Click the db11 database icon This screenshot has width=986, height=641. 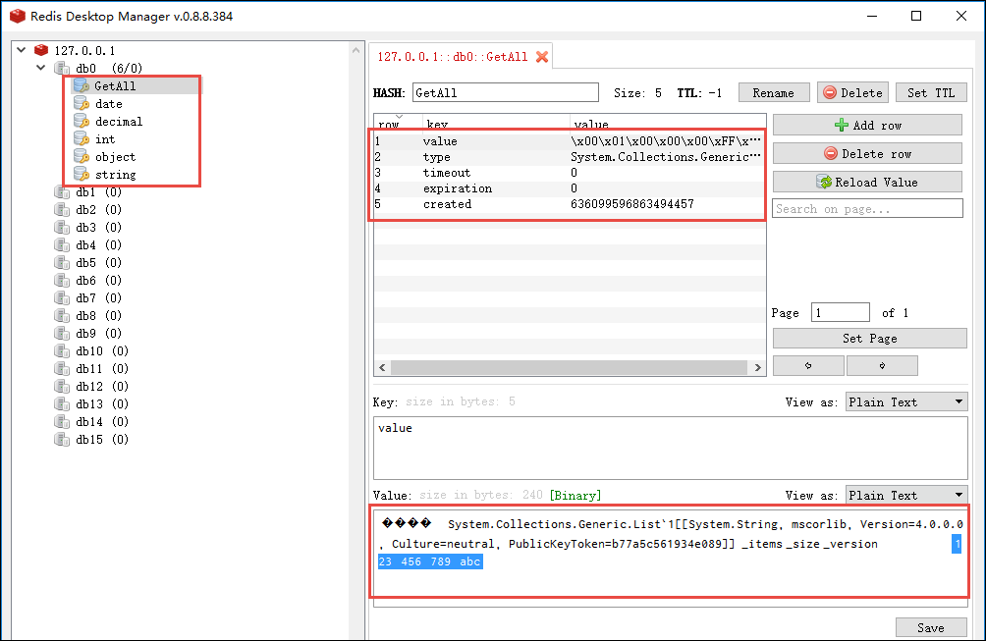coord(62,368)
